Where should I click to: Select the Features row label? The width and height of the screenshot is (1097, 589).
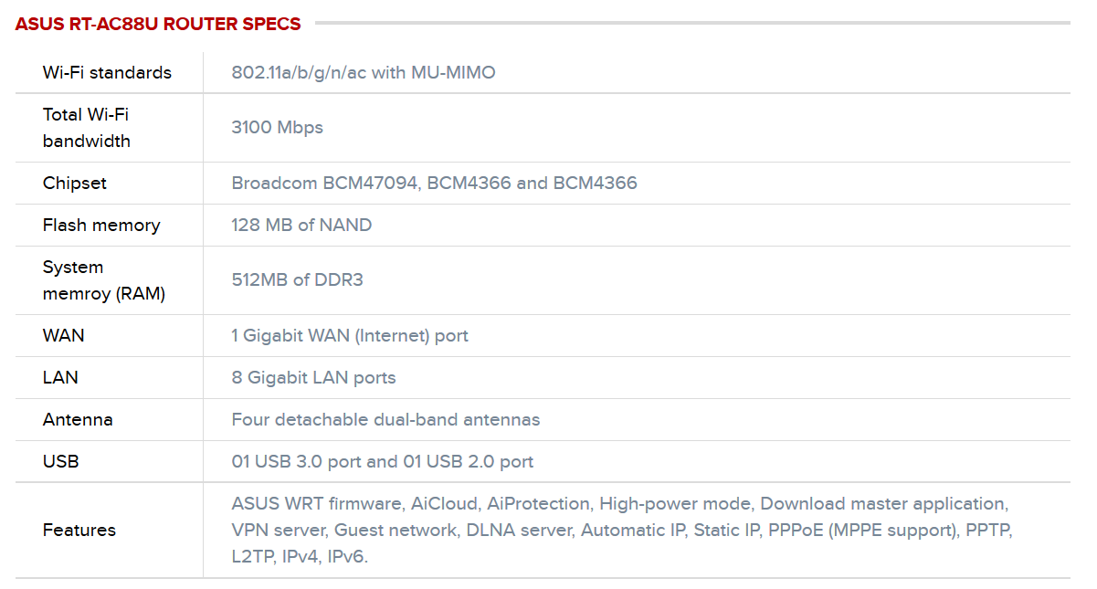(79, 530)
